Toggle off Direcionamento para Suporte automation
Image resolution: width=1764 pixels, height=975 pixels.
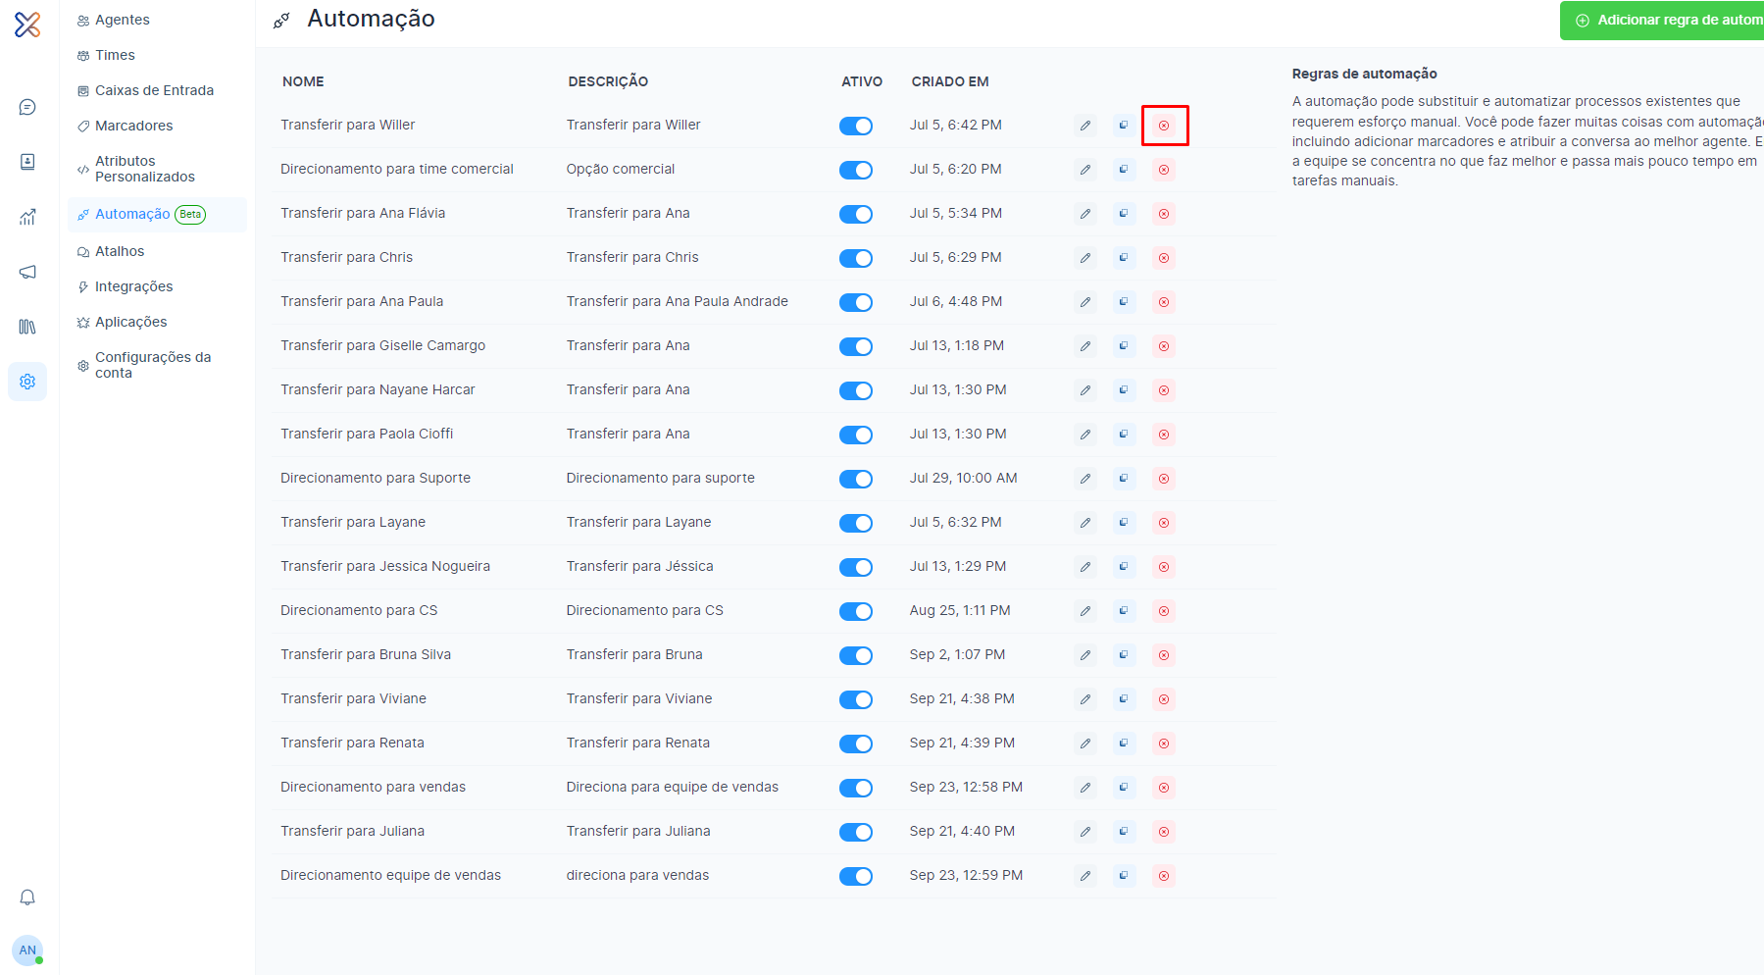[855, 479]
